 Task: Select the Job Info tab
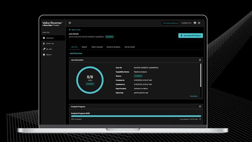click(x=74, y=47)
